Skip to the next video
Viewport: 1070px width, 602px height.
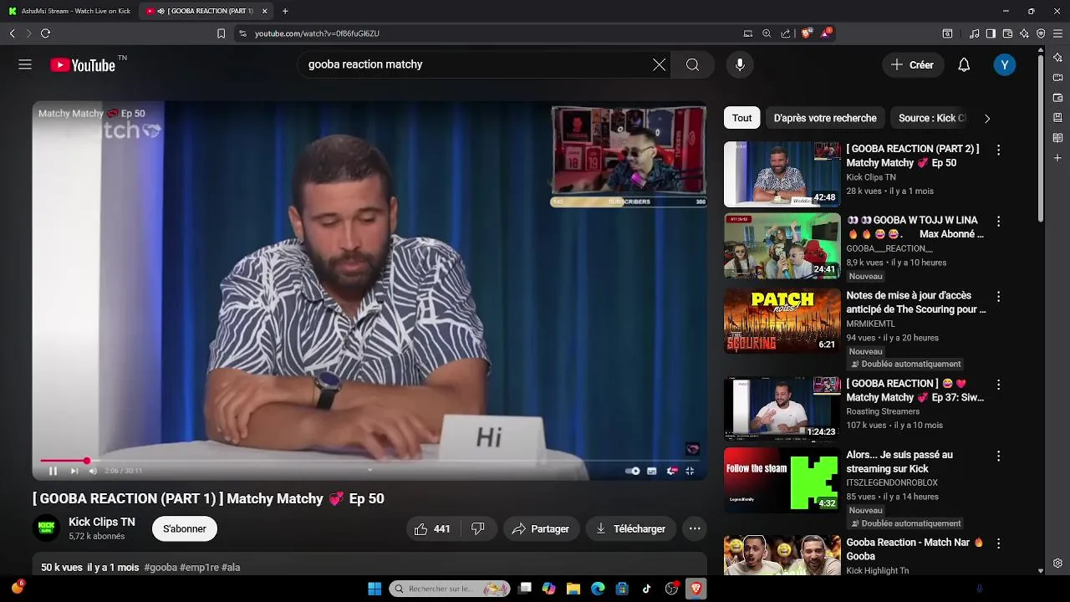point(74,471)
